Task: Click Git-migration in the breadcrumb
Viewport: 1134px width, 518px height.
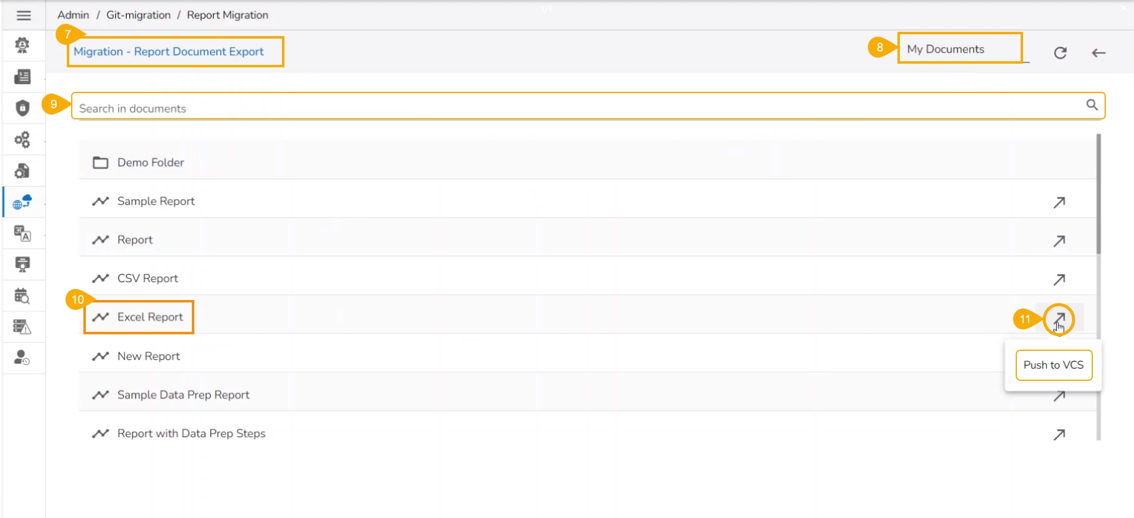Action: (x=139, y=15)
